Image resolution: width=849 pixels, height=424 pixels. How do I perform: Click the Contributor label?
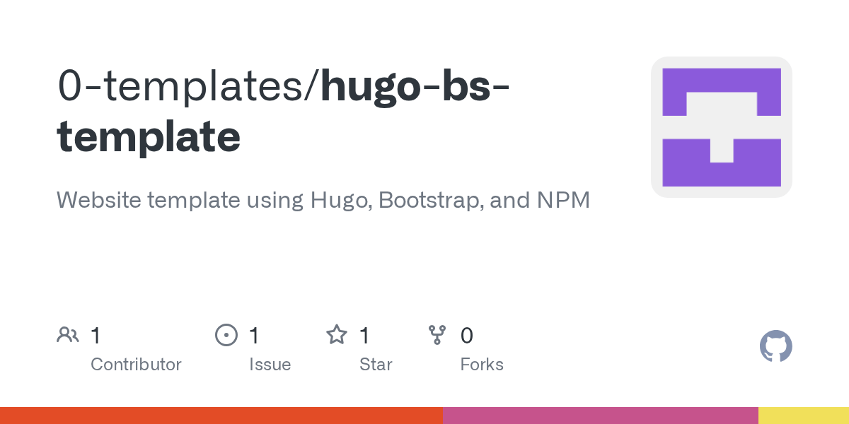136,365
